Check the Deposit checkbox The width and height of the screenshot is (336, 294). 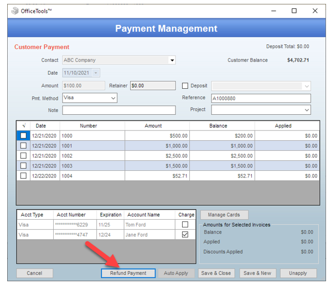(x=185, y=85)
